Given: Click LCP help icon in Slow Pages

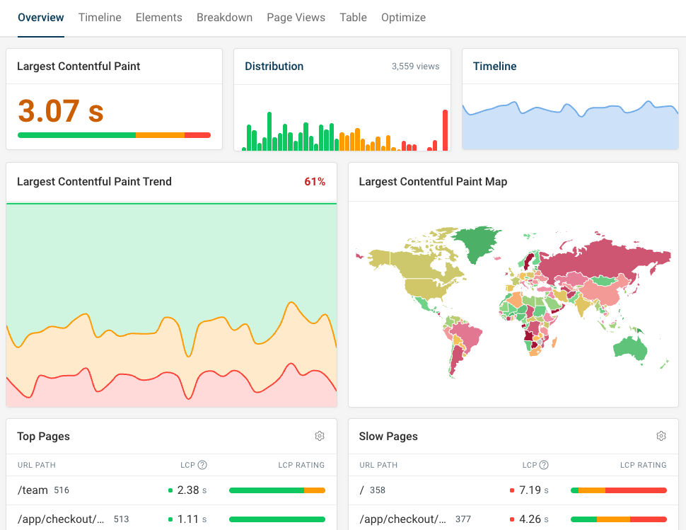Looking at the screenshot, I should [544, 465].
